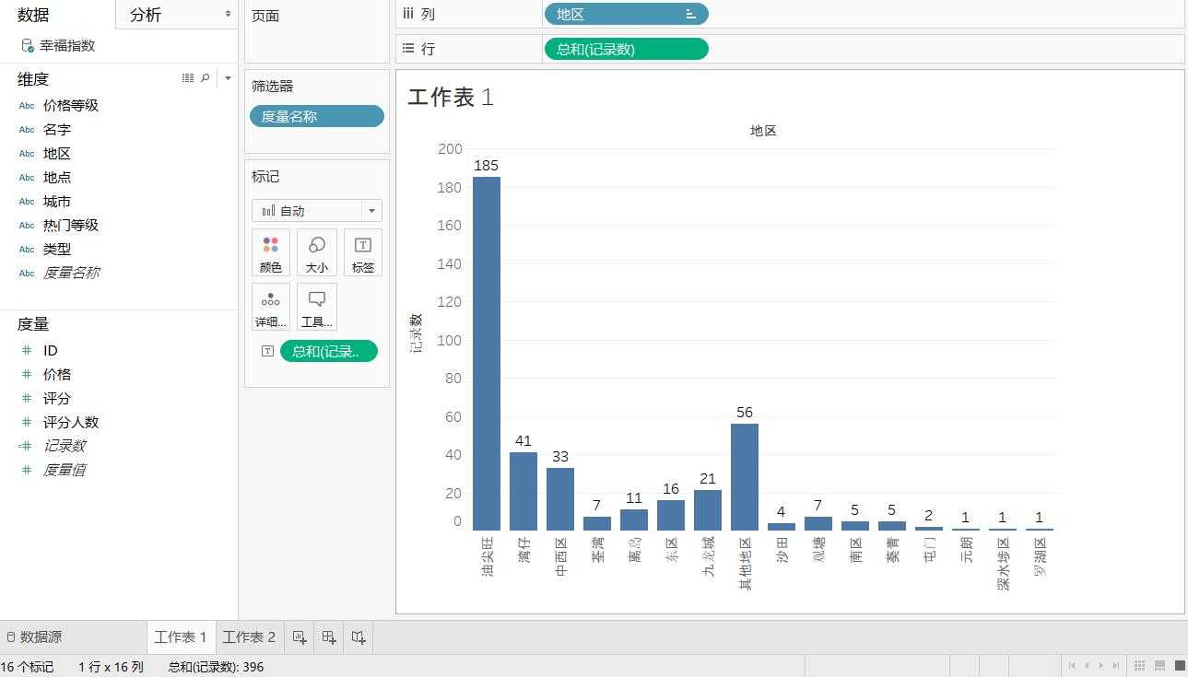Select the 地点 dimension field
This screenshot has height=677, width=1188.
[57, 177]
